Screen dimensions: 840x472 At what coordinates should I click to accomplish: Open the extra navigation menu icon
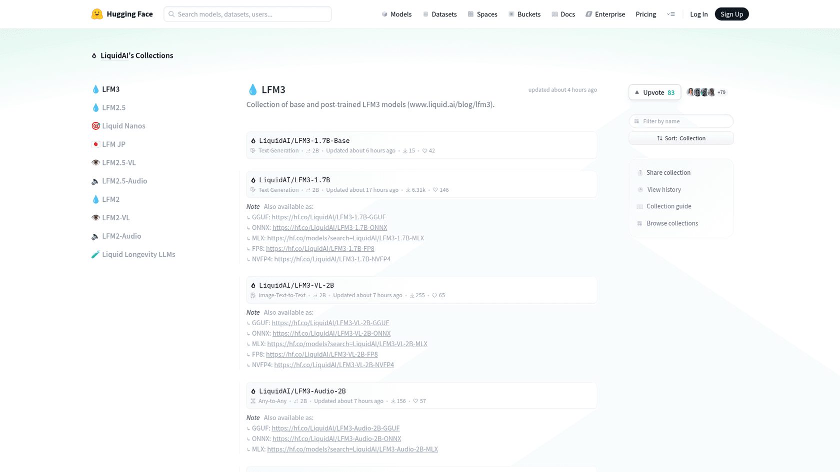[x=671, y=14]
